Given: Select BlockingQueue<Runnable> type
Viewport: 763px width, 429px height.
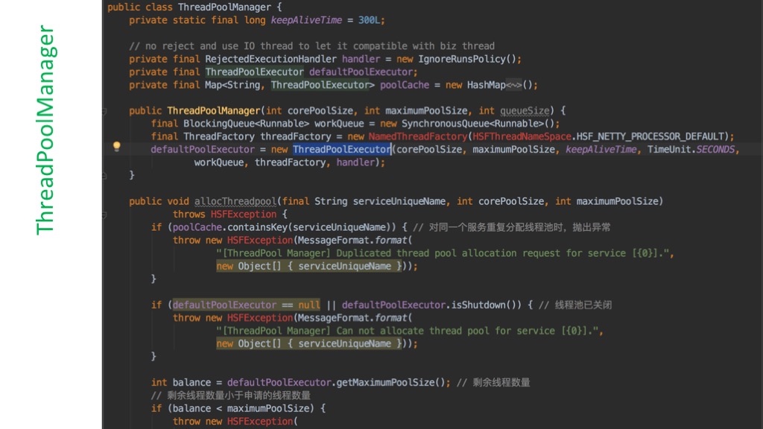Looking at the screenshot, I should pos(246,124).
